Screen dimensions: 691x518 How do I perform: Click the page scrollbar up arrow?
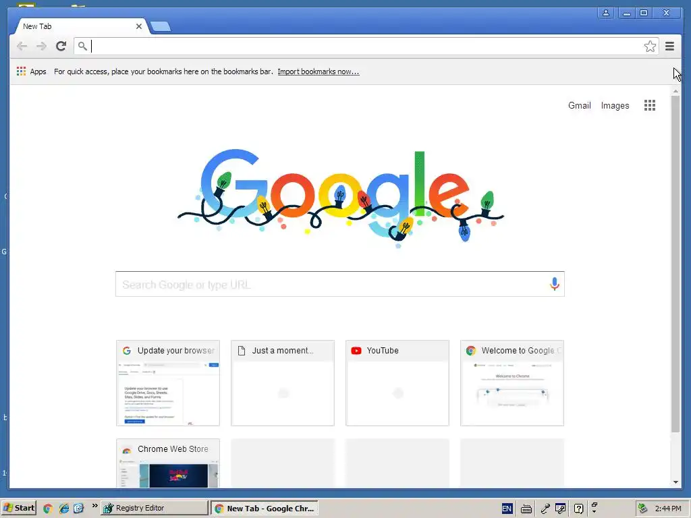675,91
